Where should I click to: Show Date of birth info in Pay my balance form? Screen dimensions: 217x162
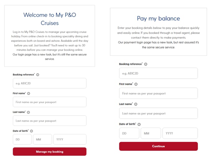[x=139, y=124]
